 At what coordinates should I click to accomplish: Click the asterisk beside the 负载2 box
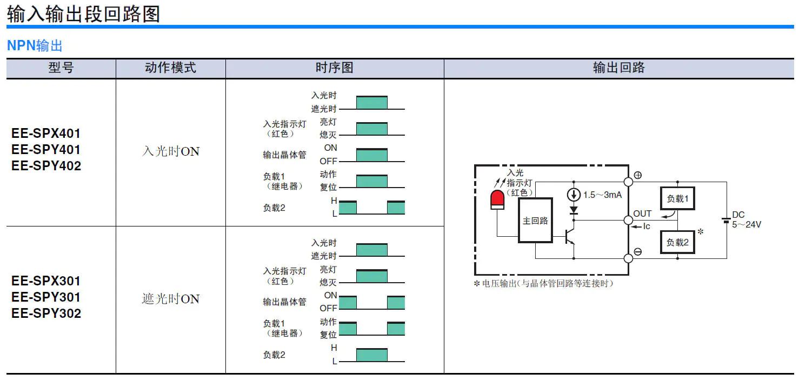click(701, 232)
